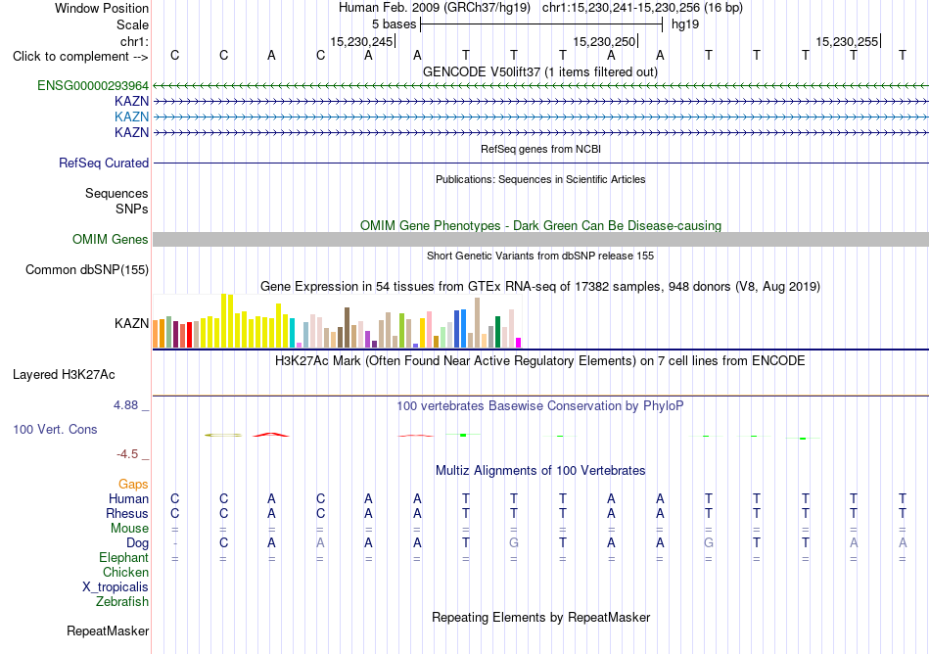Click the '5 bases' scale bar
Screen dimensions: 930x654
click(541, 24)
